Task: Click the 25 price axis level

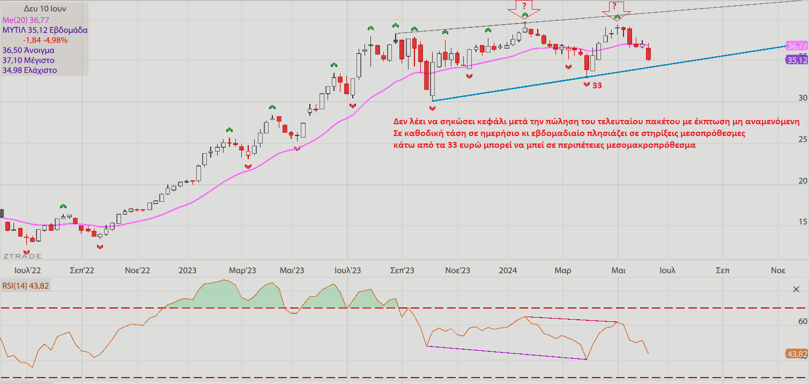Action: pyautogui.click(x=803, y=139)
